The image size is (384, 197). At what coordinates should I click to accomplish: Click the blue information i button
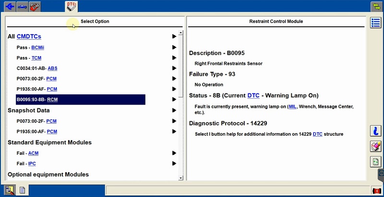pyautogui.click(x=376, y=131)
